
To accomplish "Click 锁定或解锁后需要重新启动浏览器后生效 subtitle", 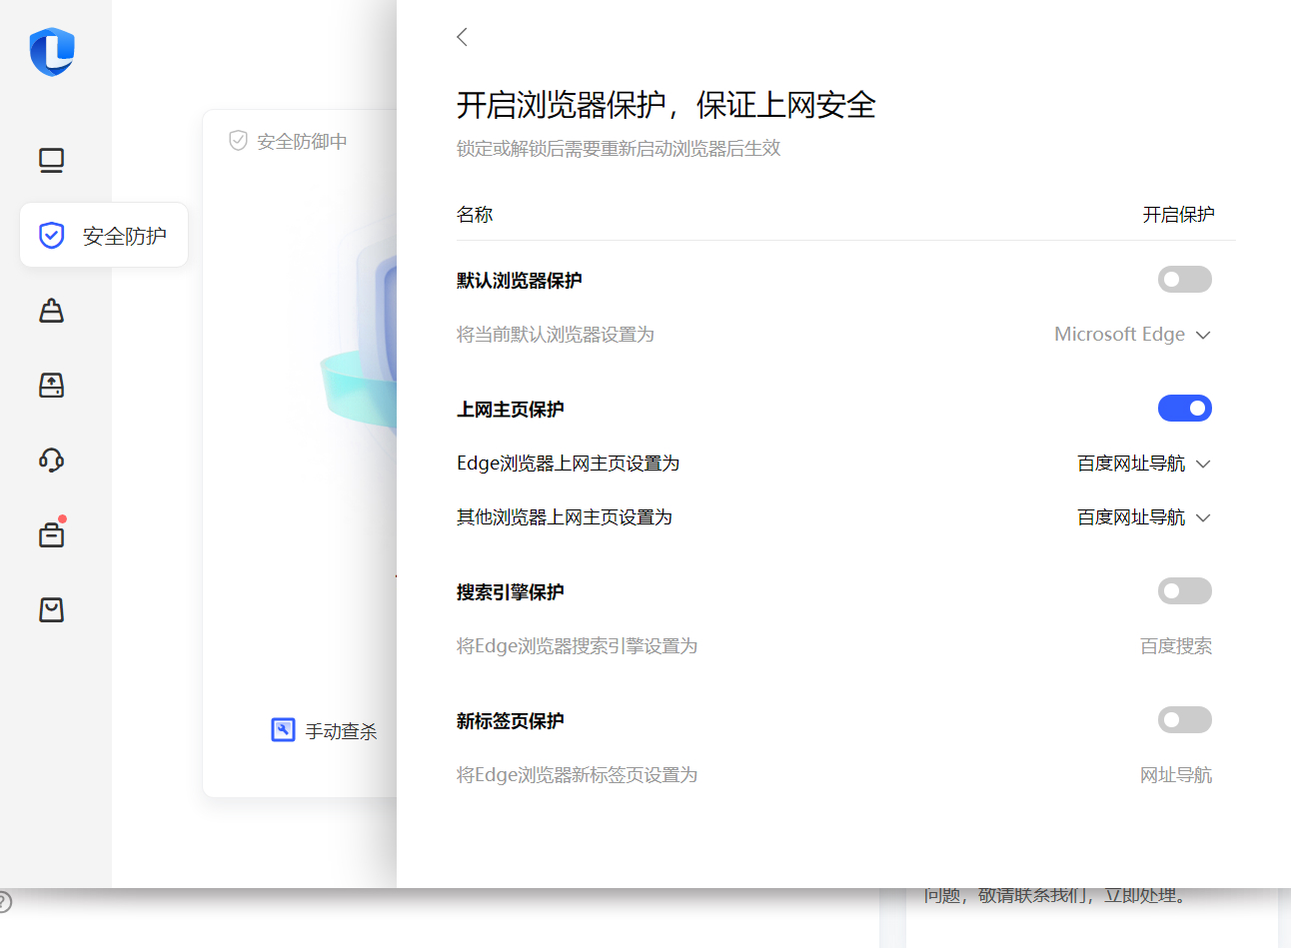I will click(x=619, y=149).
